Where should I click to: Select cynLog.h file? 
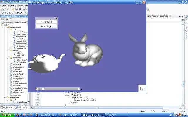pos(16,81)
